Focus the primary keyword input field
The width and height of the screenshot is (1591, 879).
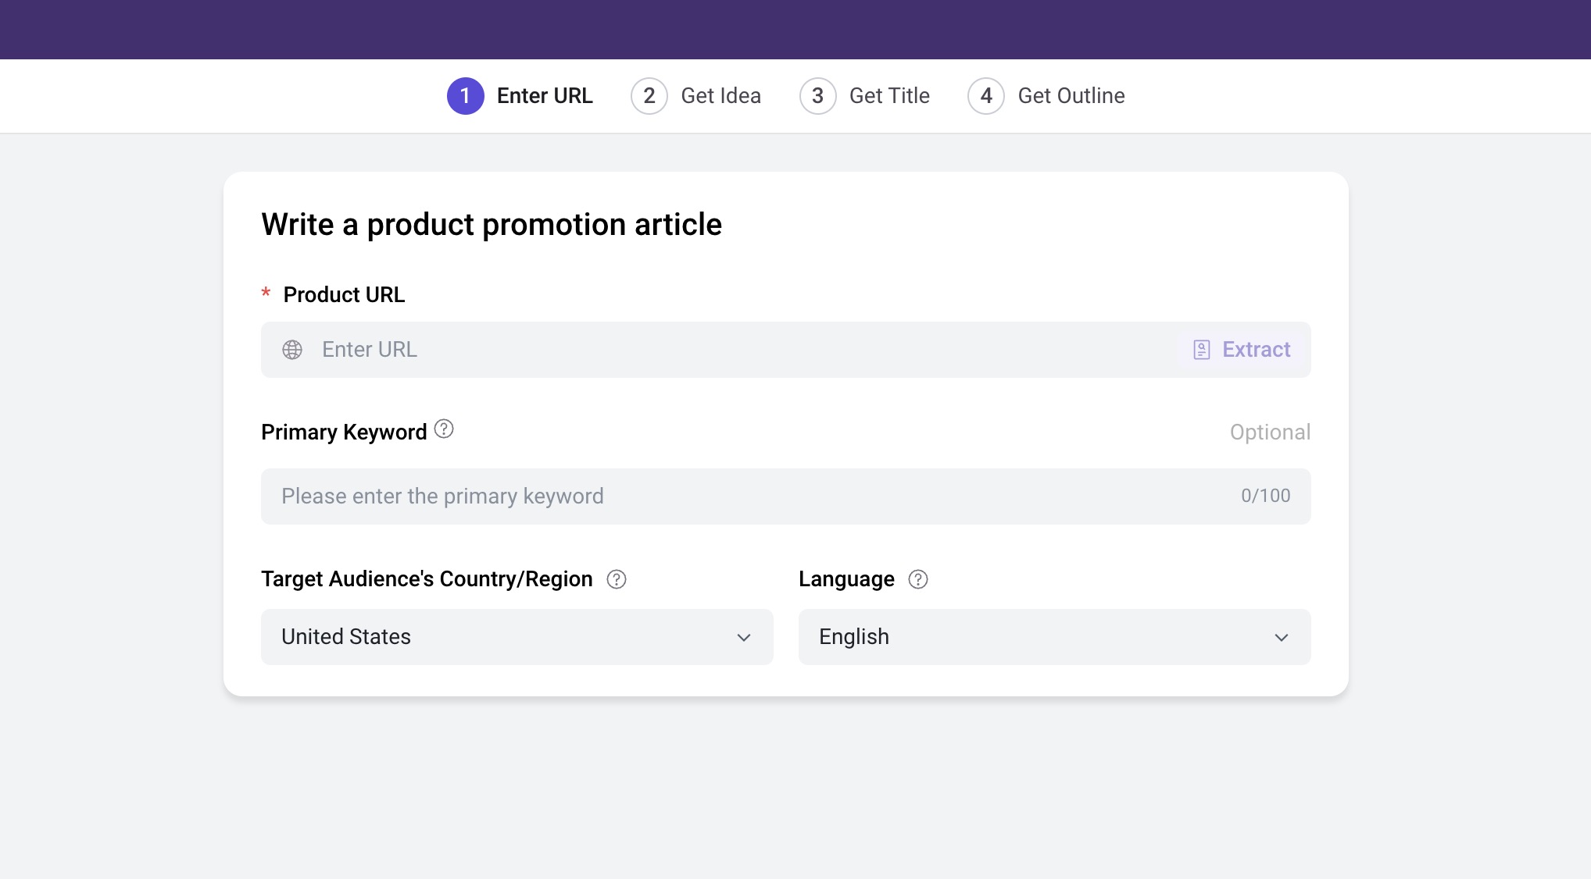(786, 496)
